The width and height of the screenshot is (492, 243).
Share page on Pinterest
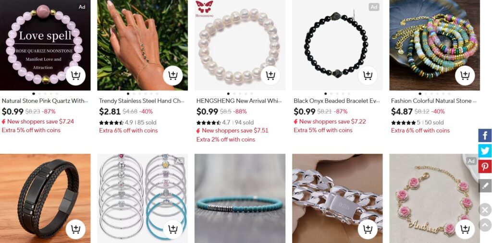(x=485, y=167)
